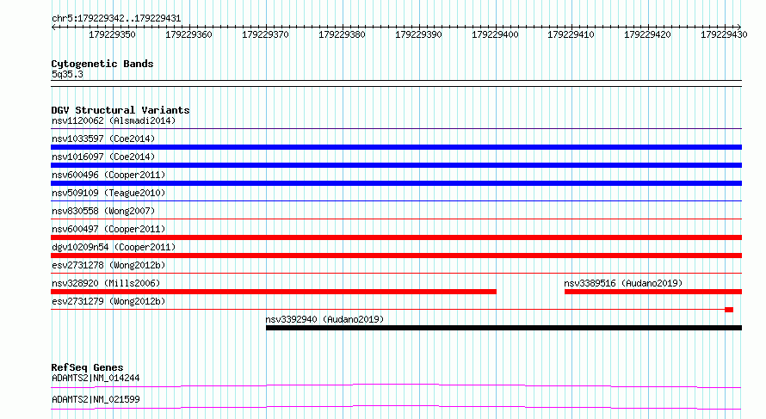The height and width of the screenshot is (419, 766).
Task: Click the magenta line under ADAMTS2|NM_014244
Action: 396,385
